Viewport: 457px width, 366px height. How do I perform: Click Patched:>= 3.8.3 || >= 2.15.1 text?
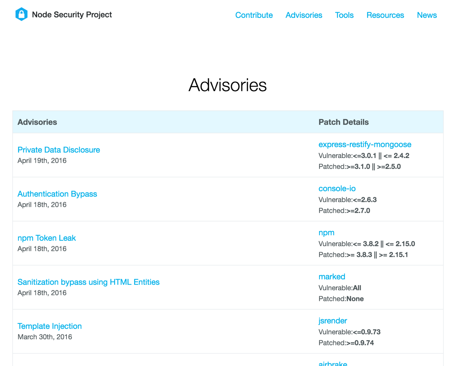[x=363, y=255]
